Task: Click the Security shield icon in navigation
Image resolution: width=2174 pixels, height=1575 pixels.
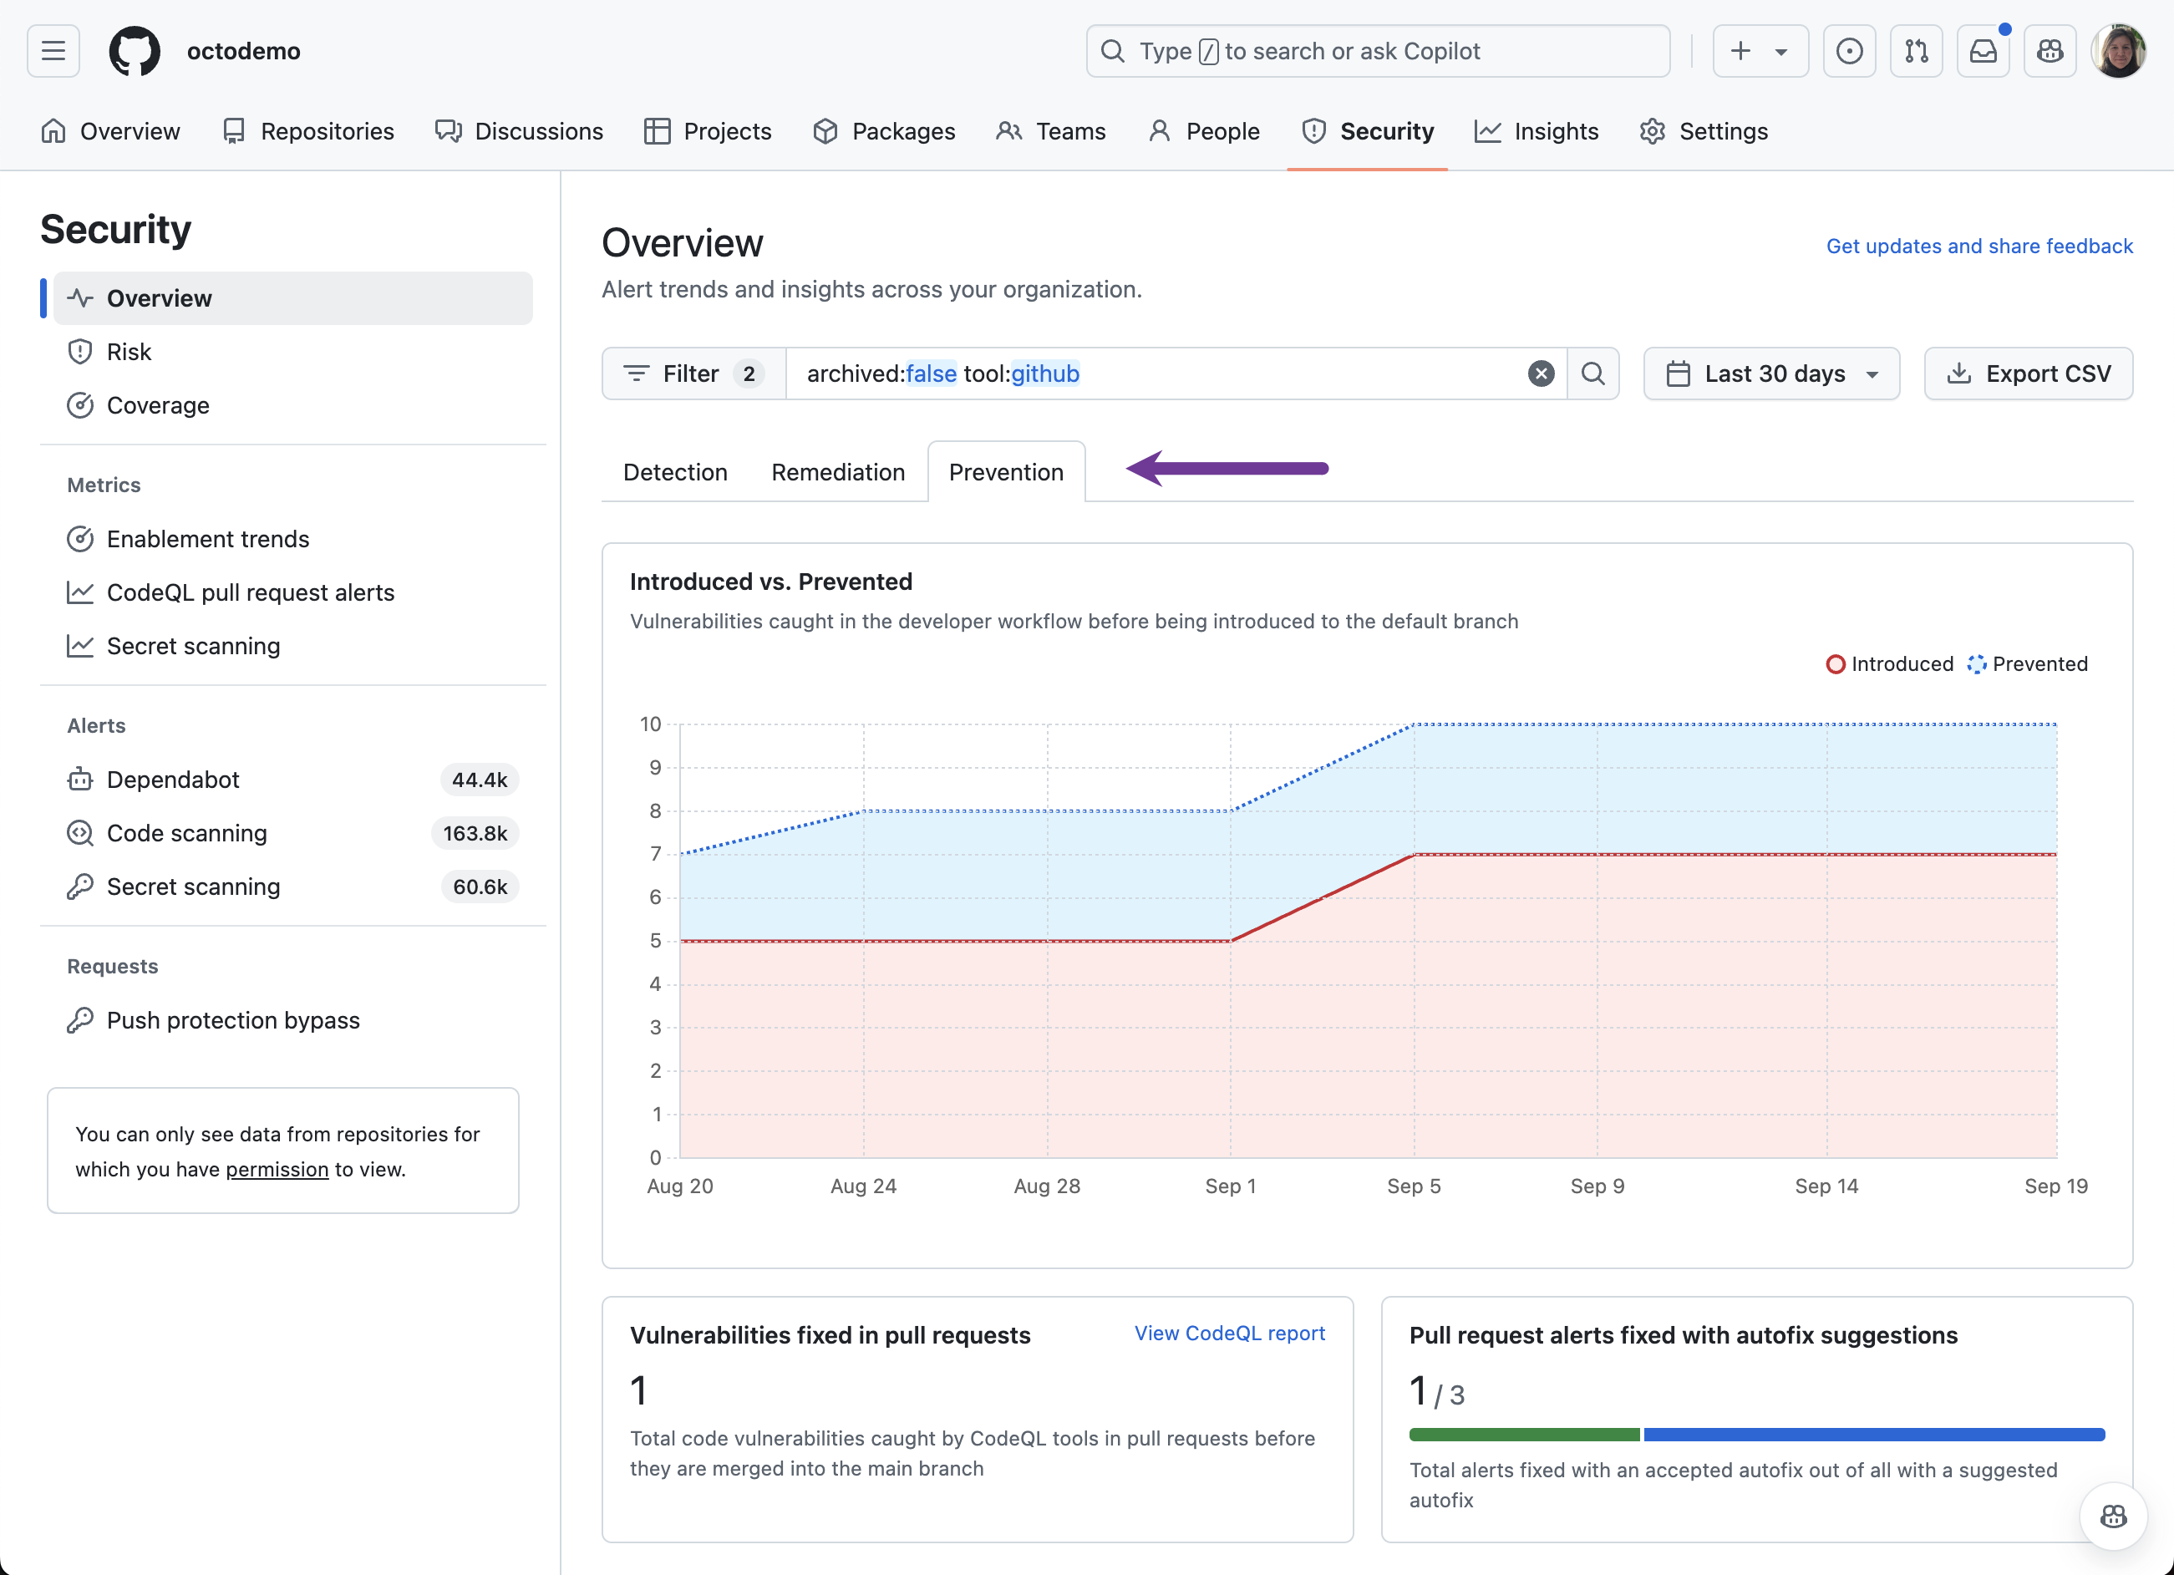Action: (1315, 132)
